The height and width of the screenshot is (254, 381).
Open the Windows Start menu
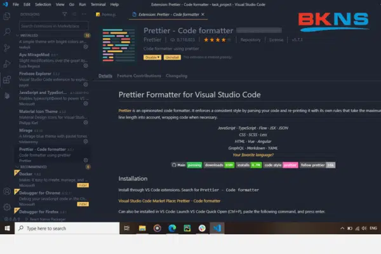[x=7, y=228]
